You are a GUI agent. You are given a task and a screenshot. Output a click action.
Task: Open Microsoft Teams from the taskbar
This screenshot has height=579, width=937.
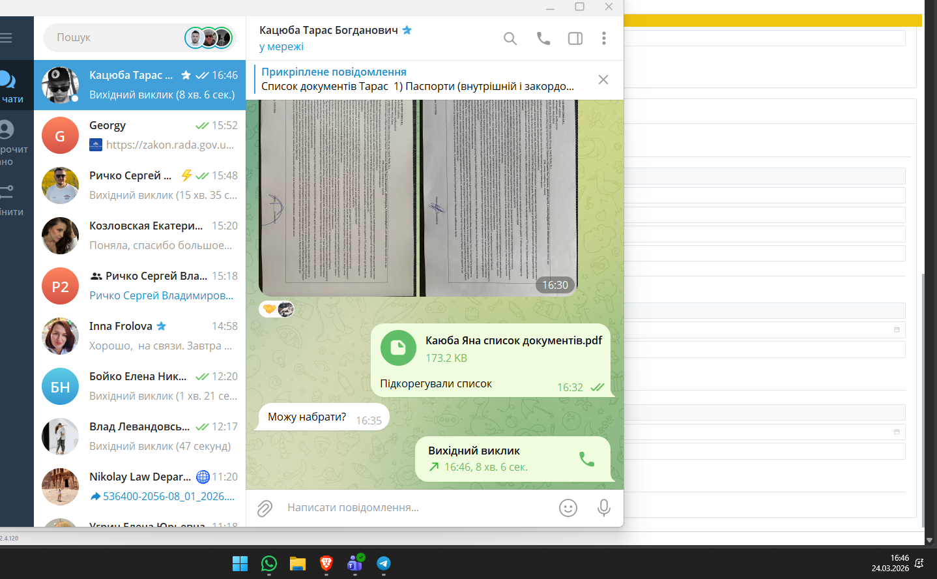pos(355,563)
